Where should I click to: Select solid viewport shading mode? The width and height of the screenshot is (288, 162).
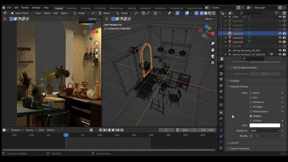(x=206, y=13)
